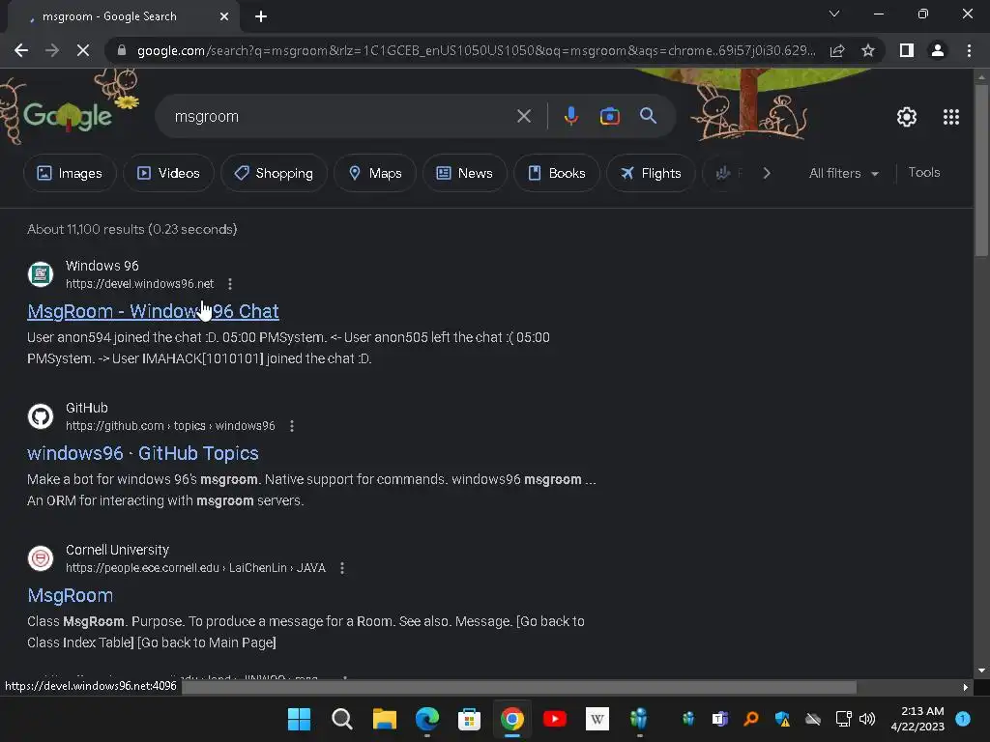Screen dimensions: 990x742
Task: Open the tab search dropdown
Action: point(834,14)
